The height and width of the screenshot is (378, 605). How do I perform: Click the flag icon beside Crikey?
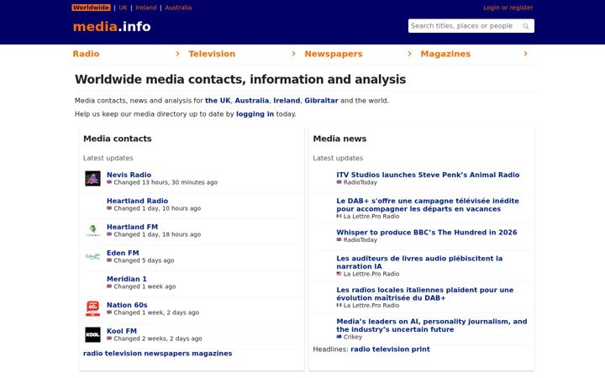coord(339,337)
